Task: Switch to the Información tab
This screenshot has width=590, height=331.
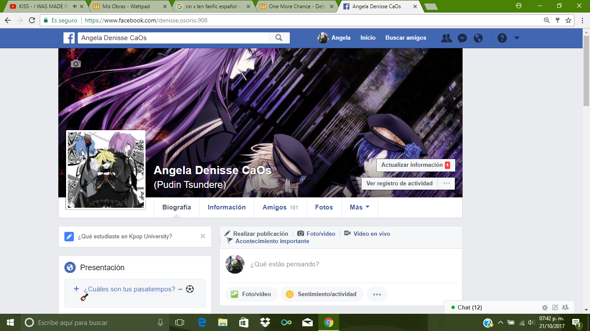Action: point(227,207)
